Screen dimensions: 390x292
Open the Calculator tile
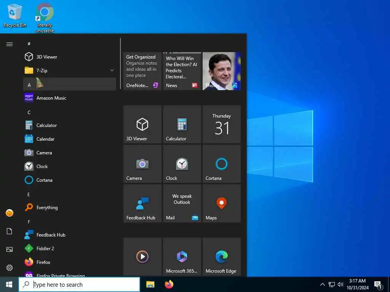point(182,124)
